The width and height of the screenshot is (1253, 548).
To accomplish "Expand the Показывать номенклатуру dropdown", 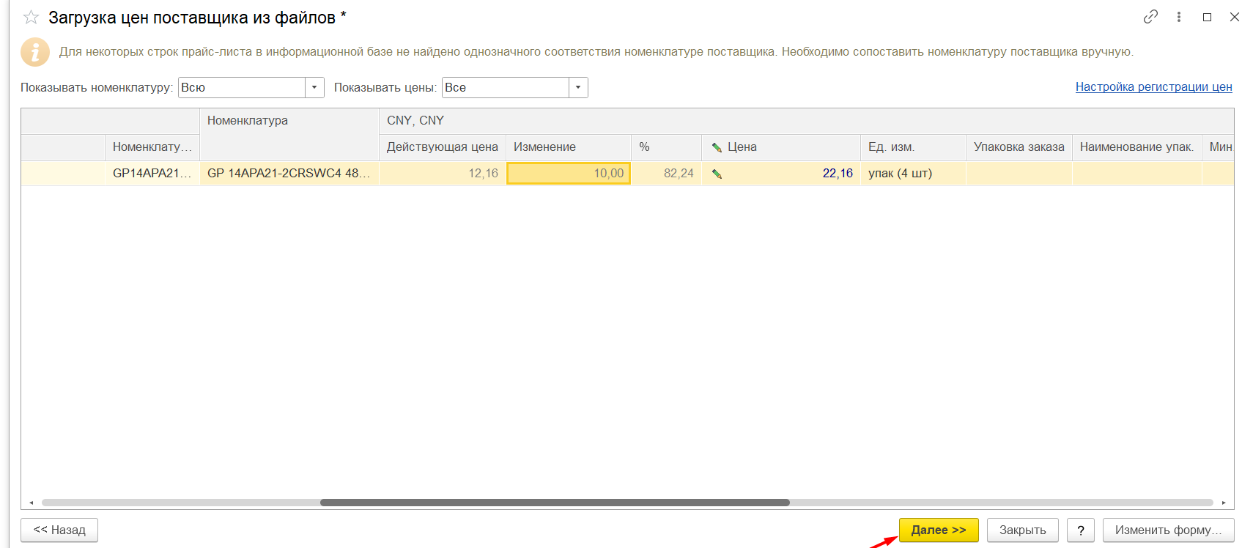I will [314, 87].
